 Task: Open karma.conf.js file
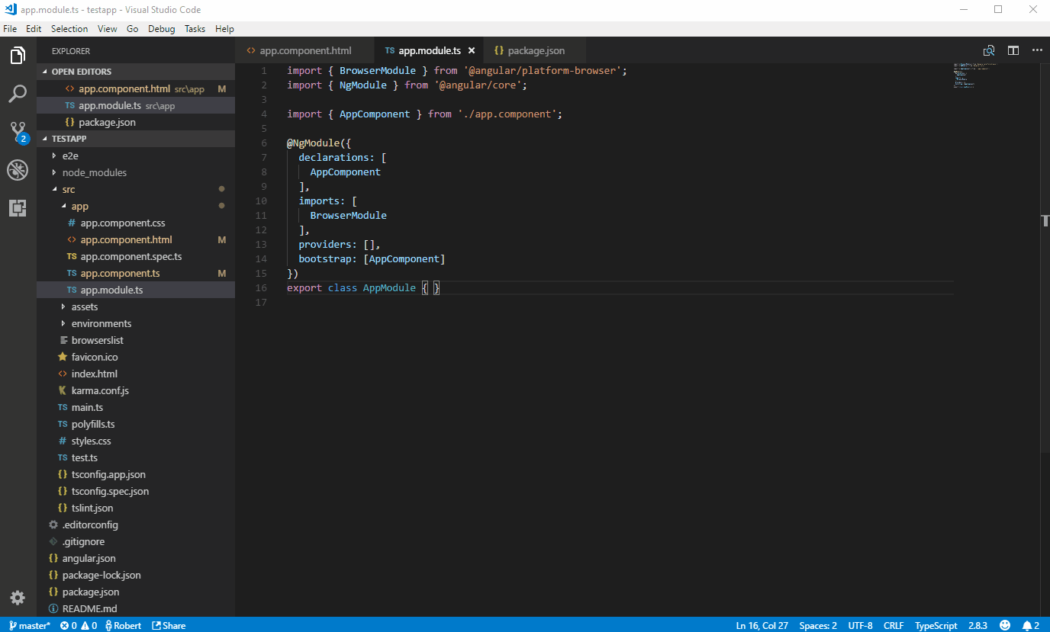coord(136,390)
